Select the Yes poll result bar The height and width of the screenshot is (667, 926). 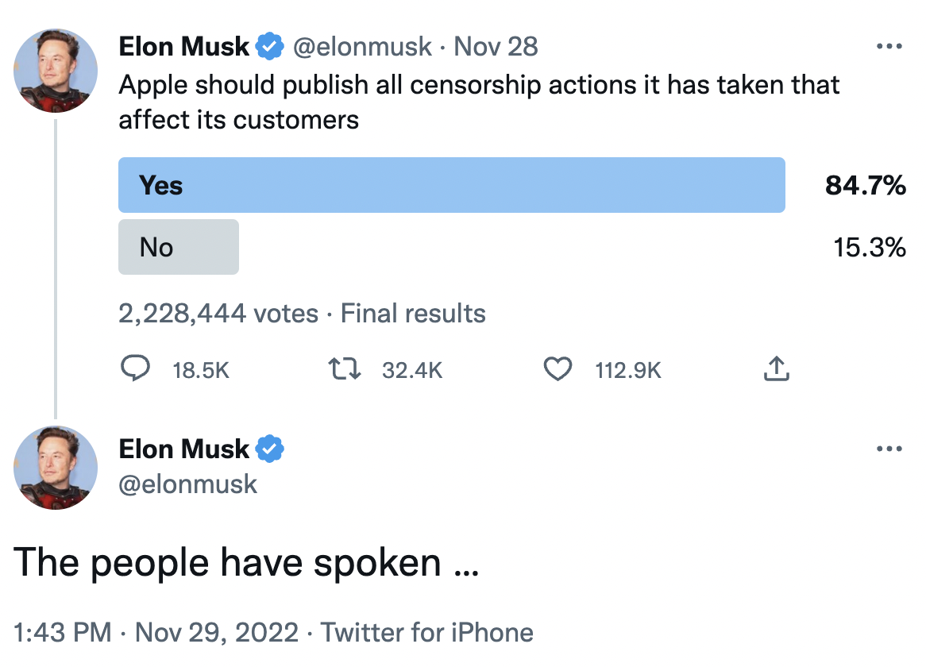tap(452, 185)
